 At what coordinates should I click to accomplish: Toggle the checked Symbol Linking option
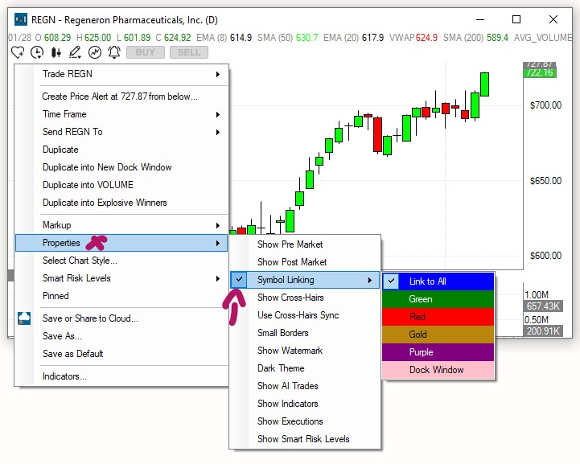pyautogui.click(x=286, y=280)
